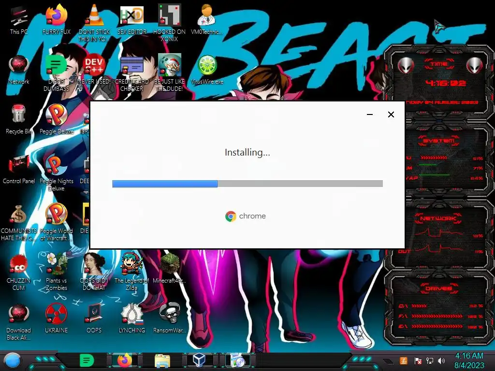Open the taskbar clock showing 4:16 AM

tap(469, 360)
